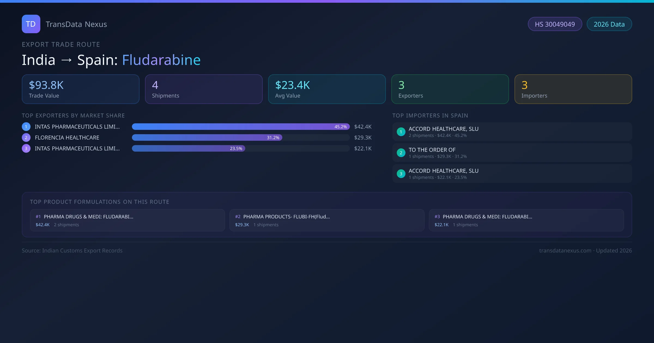The height and width of the screenshot is (343, 654).
Task: Click rank 2 badge beside Florencia Healthcare
Action: click(26, 137)
